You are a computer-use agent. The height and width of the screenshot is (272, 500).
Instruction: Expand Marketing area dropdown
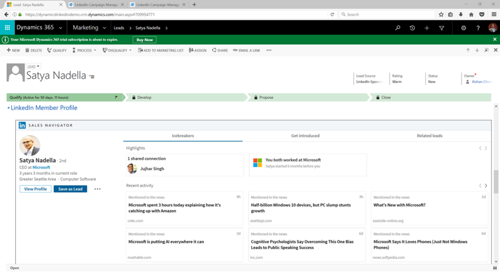(x=104, y=28)
